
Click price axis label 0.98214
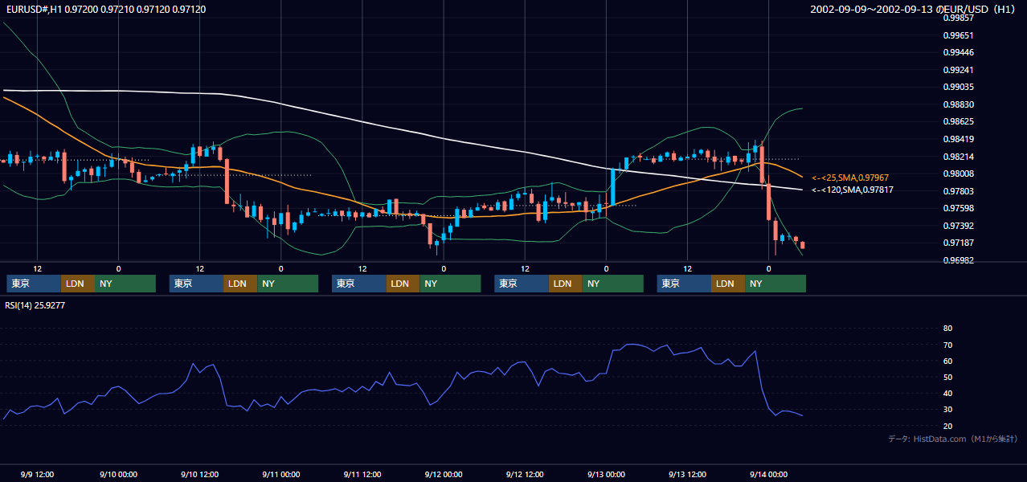click(958, 157)
